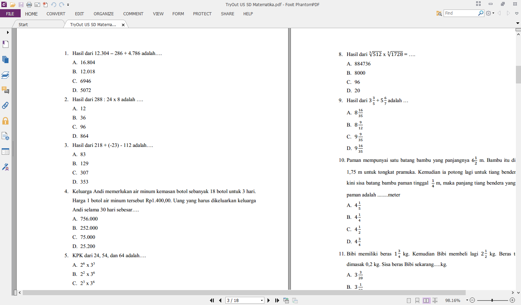The width and height of the screenshot is (521, 305).
Task: Switch to the EDIT ribbon tab
Action: (79, 14)
